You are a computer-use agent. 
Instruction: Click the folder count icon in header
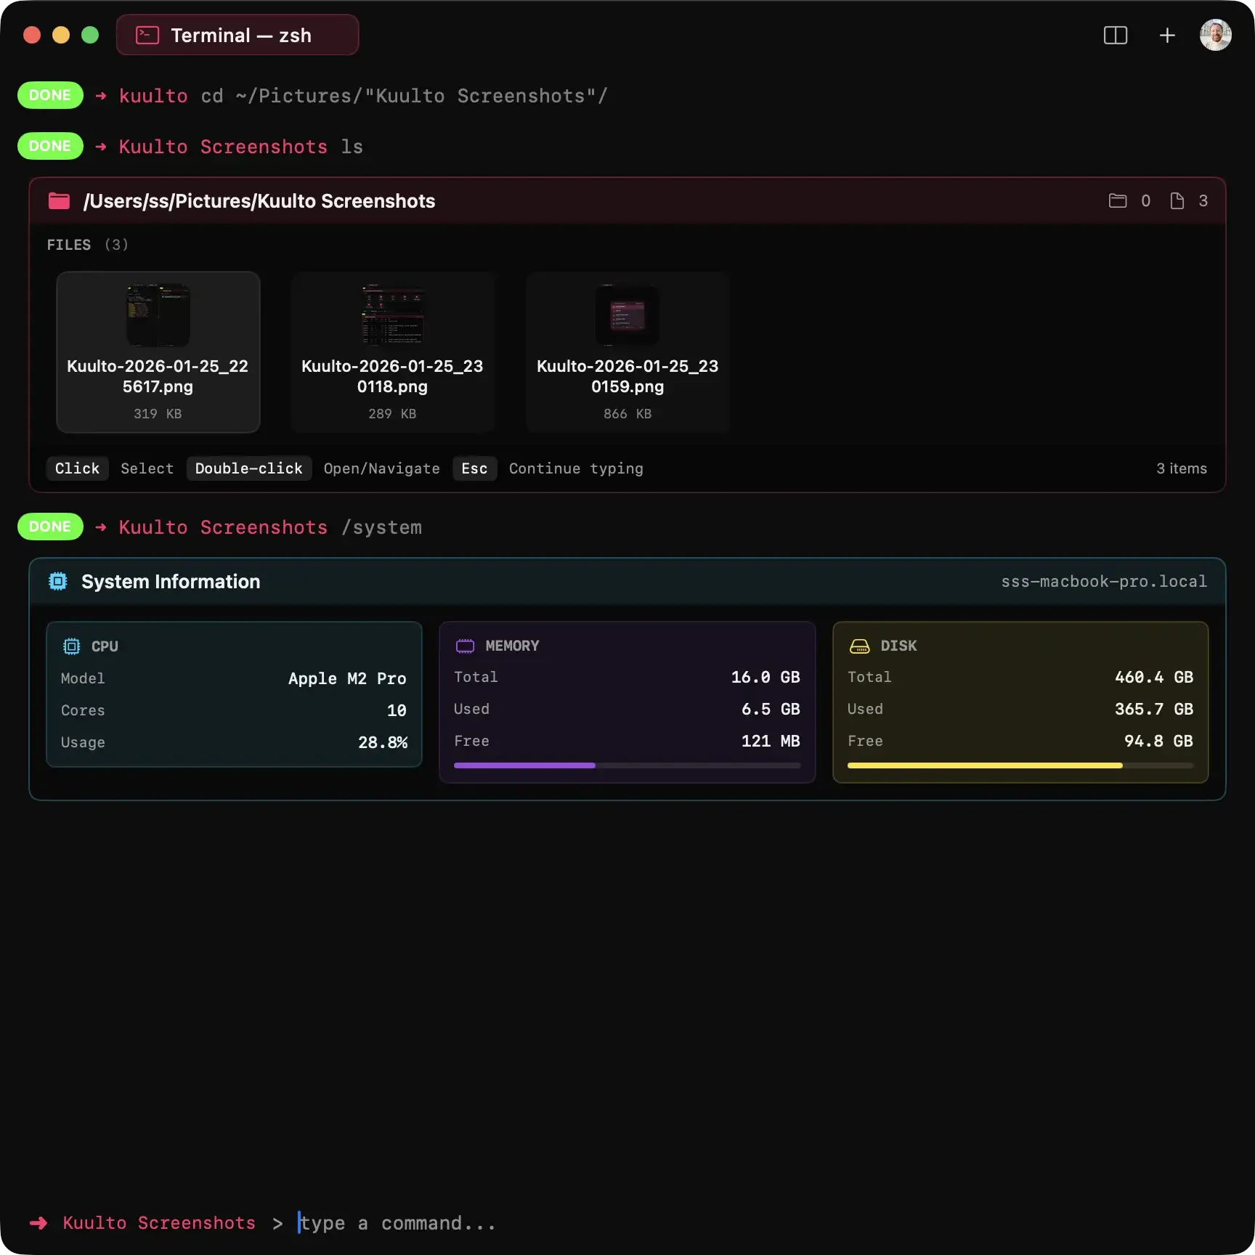pyautogui.click(x=1118, y=201)
